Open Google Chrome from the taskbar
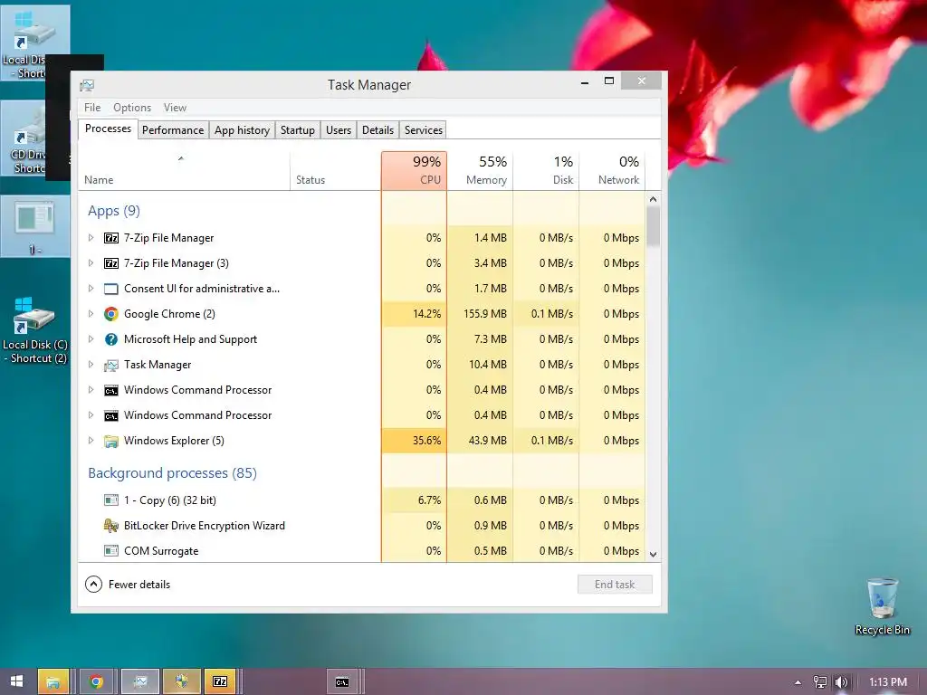The height and width of the screenshot is (695, 927). 96,681
